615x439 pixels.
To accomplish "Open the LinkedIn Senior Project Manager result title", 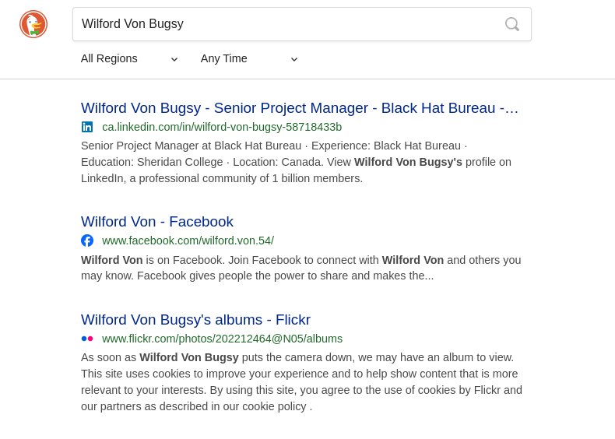I will coord(300,108).
